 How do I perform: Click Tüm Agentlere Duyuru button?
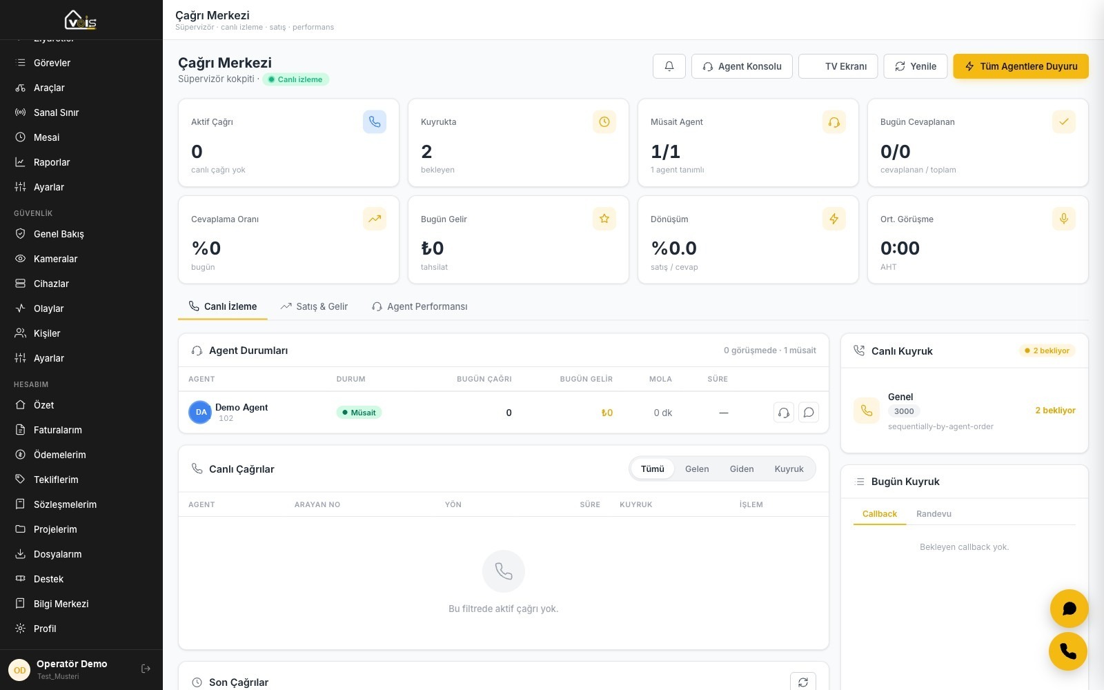(x=1021, y=66)
